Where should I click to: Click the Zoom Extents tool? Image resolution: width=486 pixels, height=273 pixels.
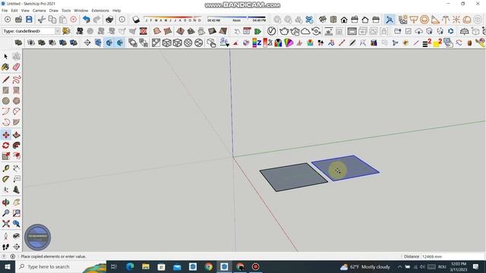pos(5,224)
